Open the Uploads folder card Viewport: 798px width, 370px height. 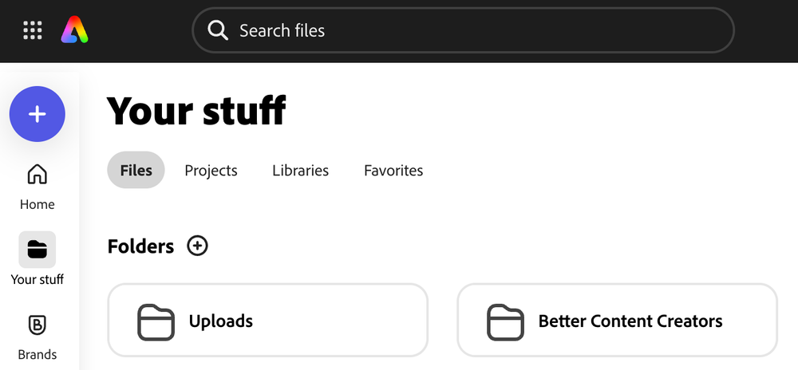(x=267, y=321)
